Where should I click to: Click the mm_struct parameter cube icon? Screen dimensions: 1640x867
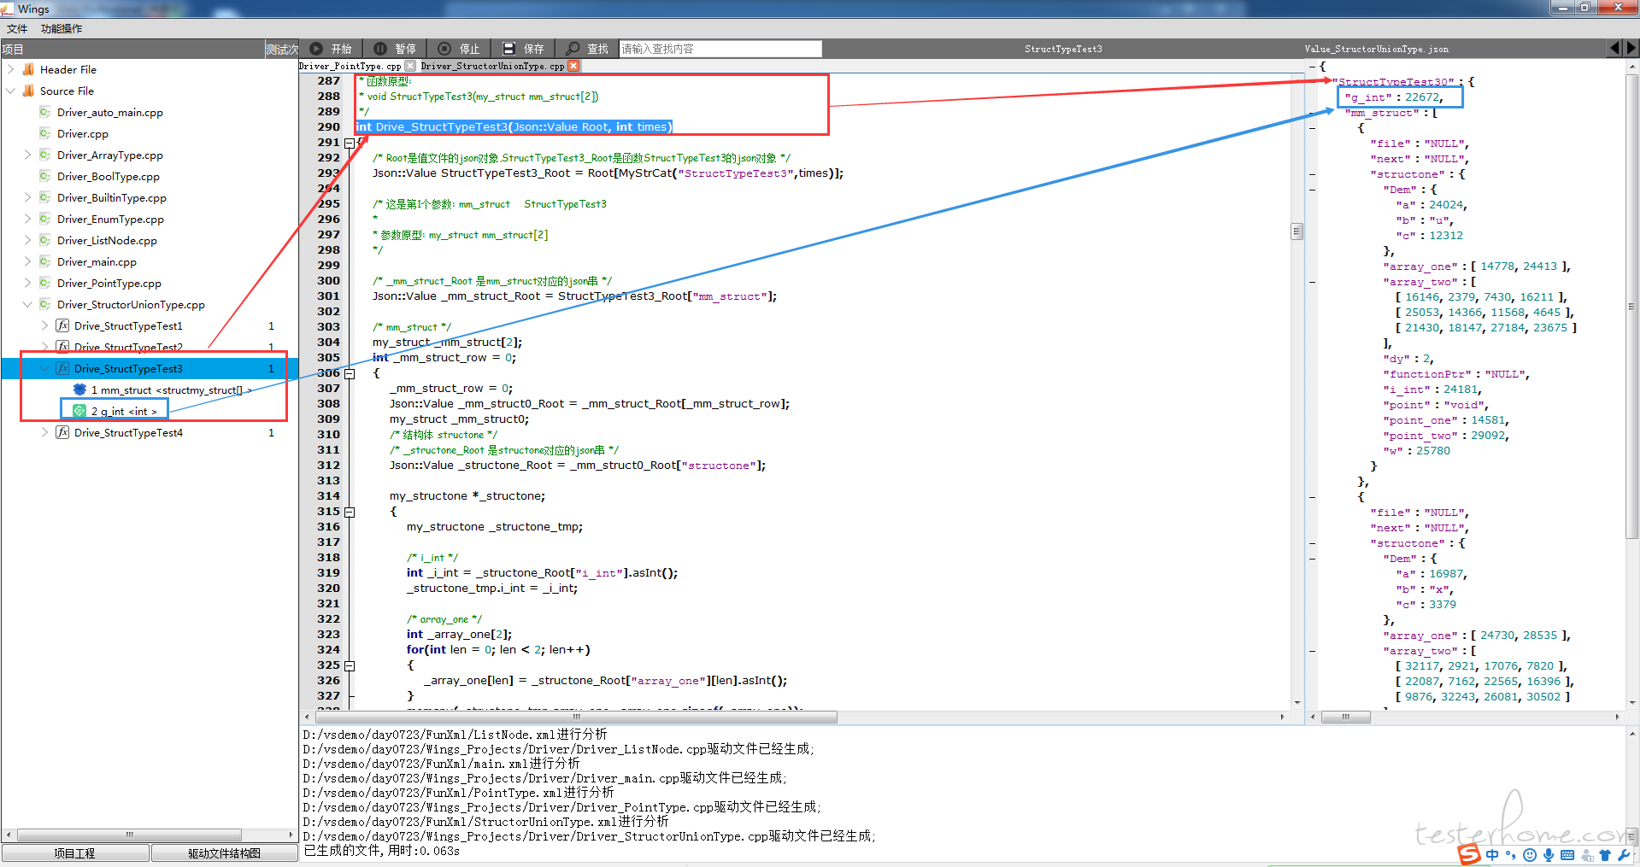tap(79, 390)
